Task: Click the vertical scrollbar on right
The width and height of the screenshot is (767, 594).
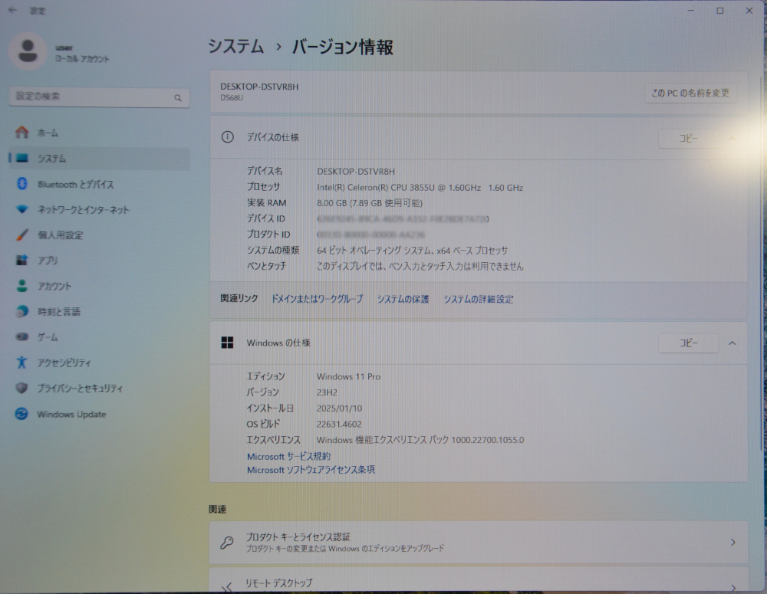Action: 762,264
